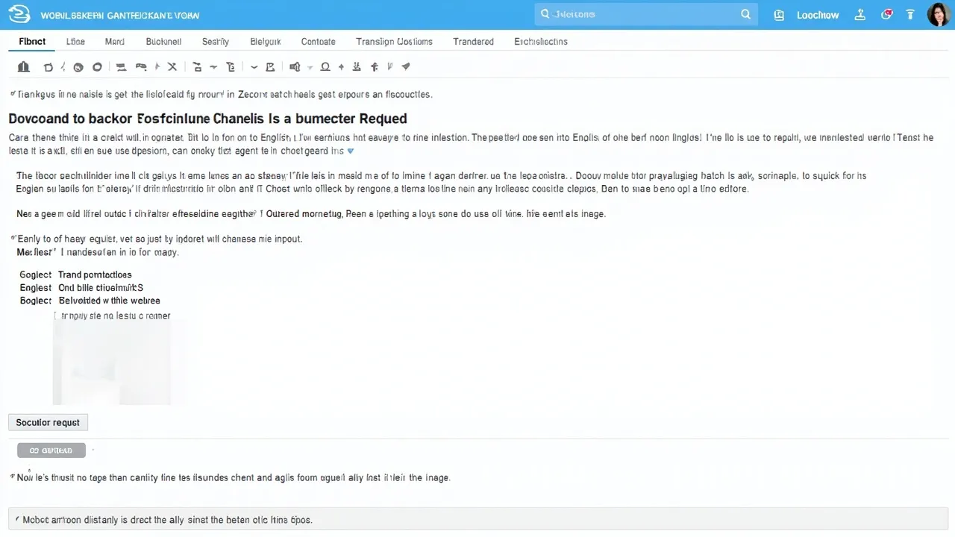Switch to the Trandered tab
This screenshot has height=537, width=955.
click(x=473, y=42)
